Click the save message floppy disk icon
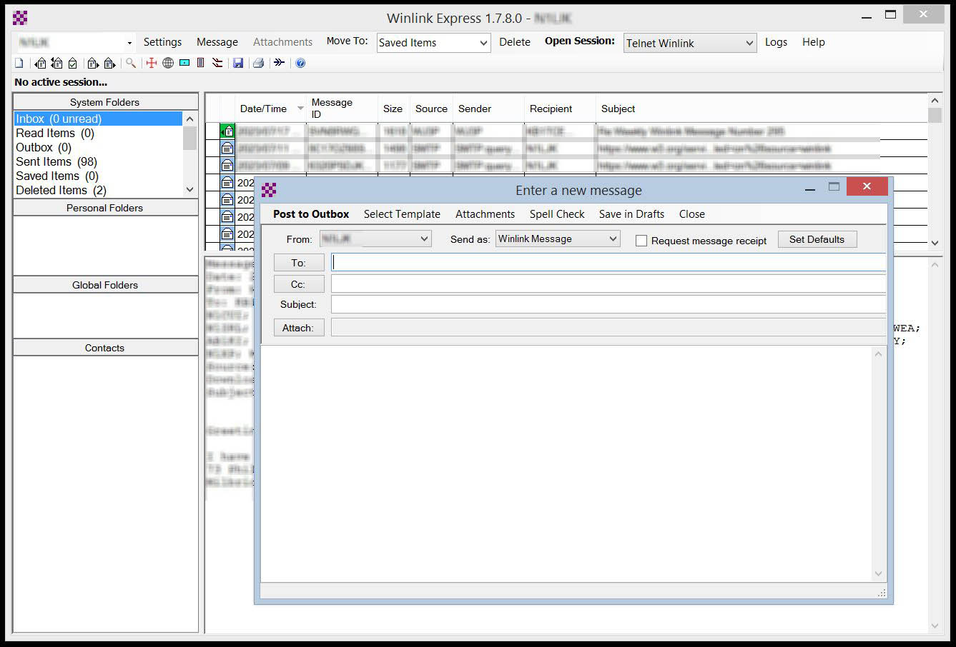 point(239,63)
